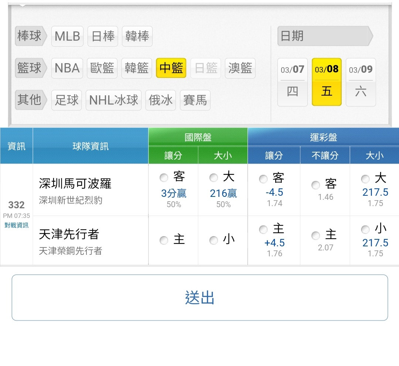The image size is (399, 366).
Task: Select the 足球 category
Action: pos(66,100)
